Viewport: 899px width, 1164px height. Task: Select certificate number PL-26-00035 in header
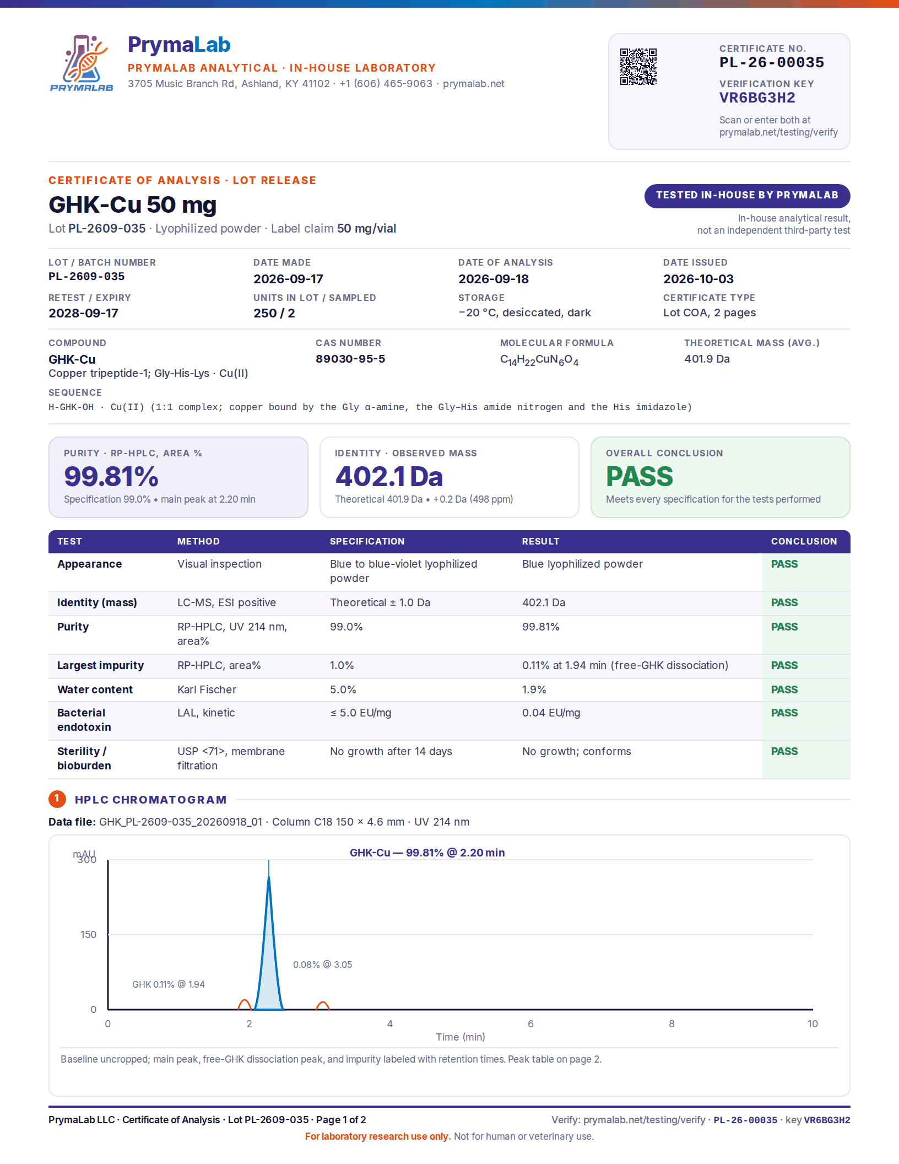pyautogui.click(x=771, y=62)
